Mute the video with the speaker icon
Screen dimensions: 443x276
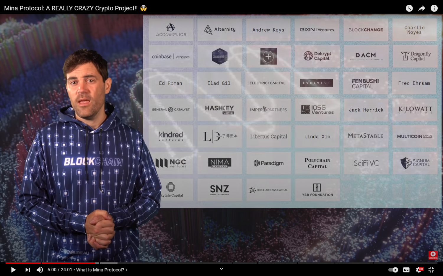tap(40, 270)
